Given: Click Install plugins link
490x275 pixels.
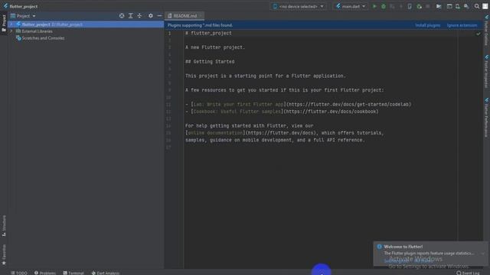Looking at the screenshot, I should pyautogui.click(x=427, y=25).
